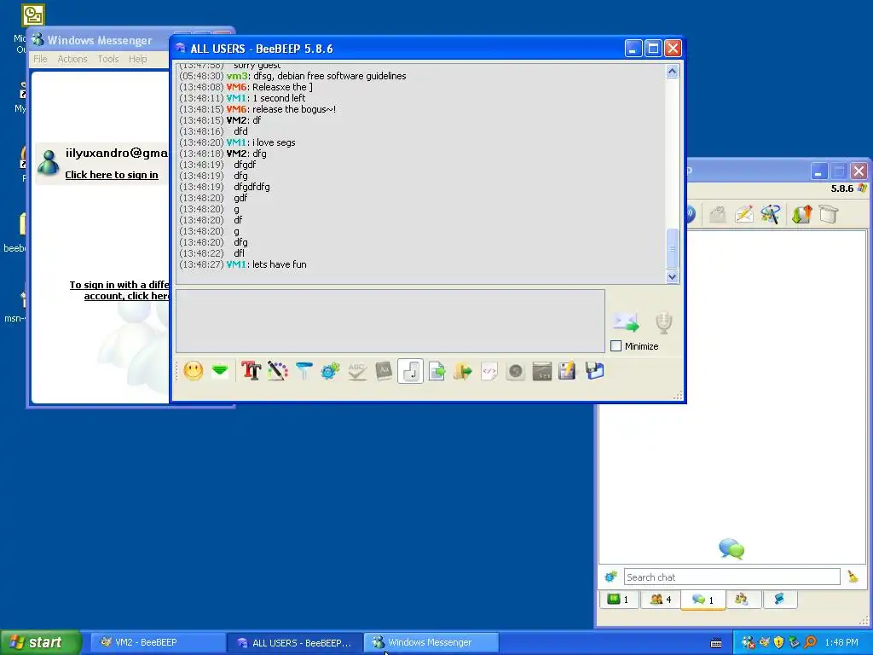The image size is (873, 655).
Task: Switch to ALL USERS - BeeBEEP taskbar button
Action: (295, 643)
